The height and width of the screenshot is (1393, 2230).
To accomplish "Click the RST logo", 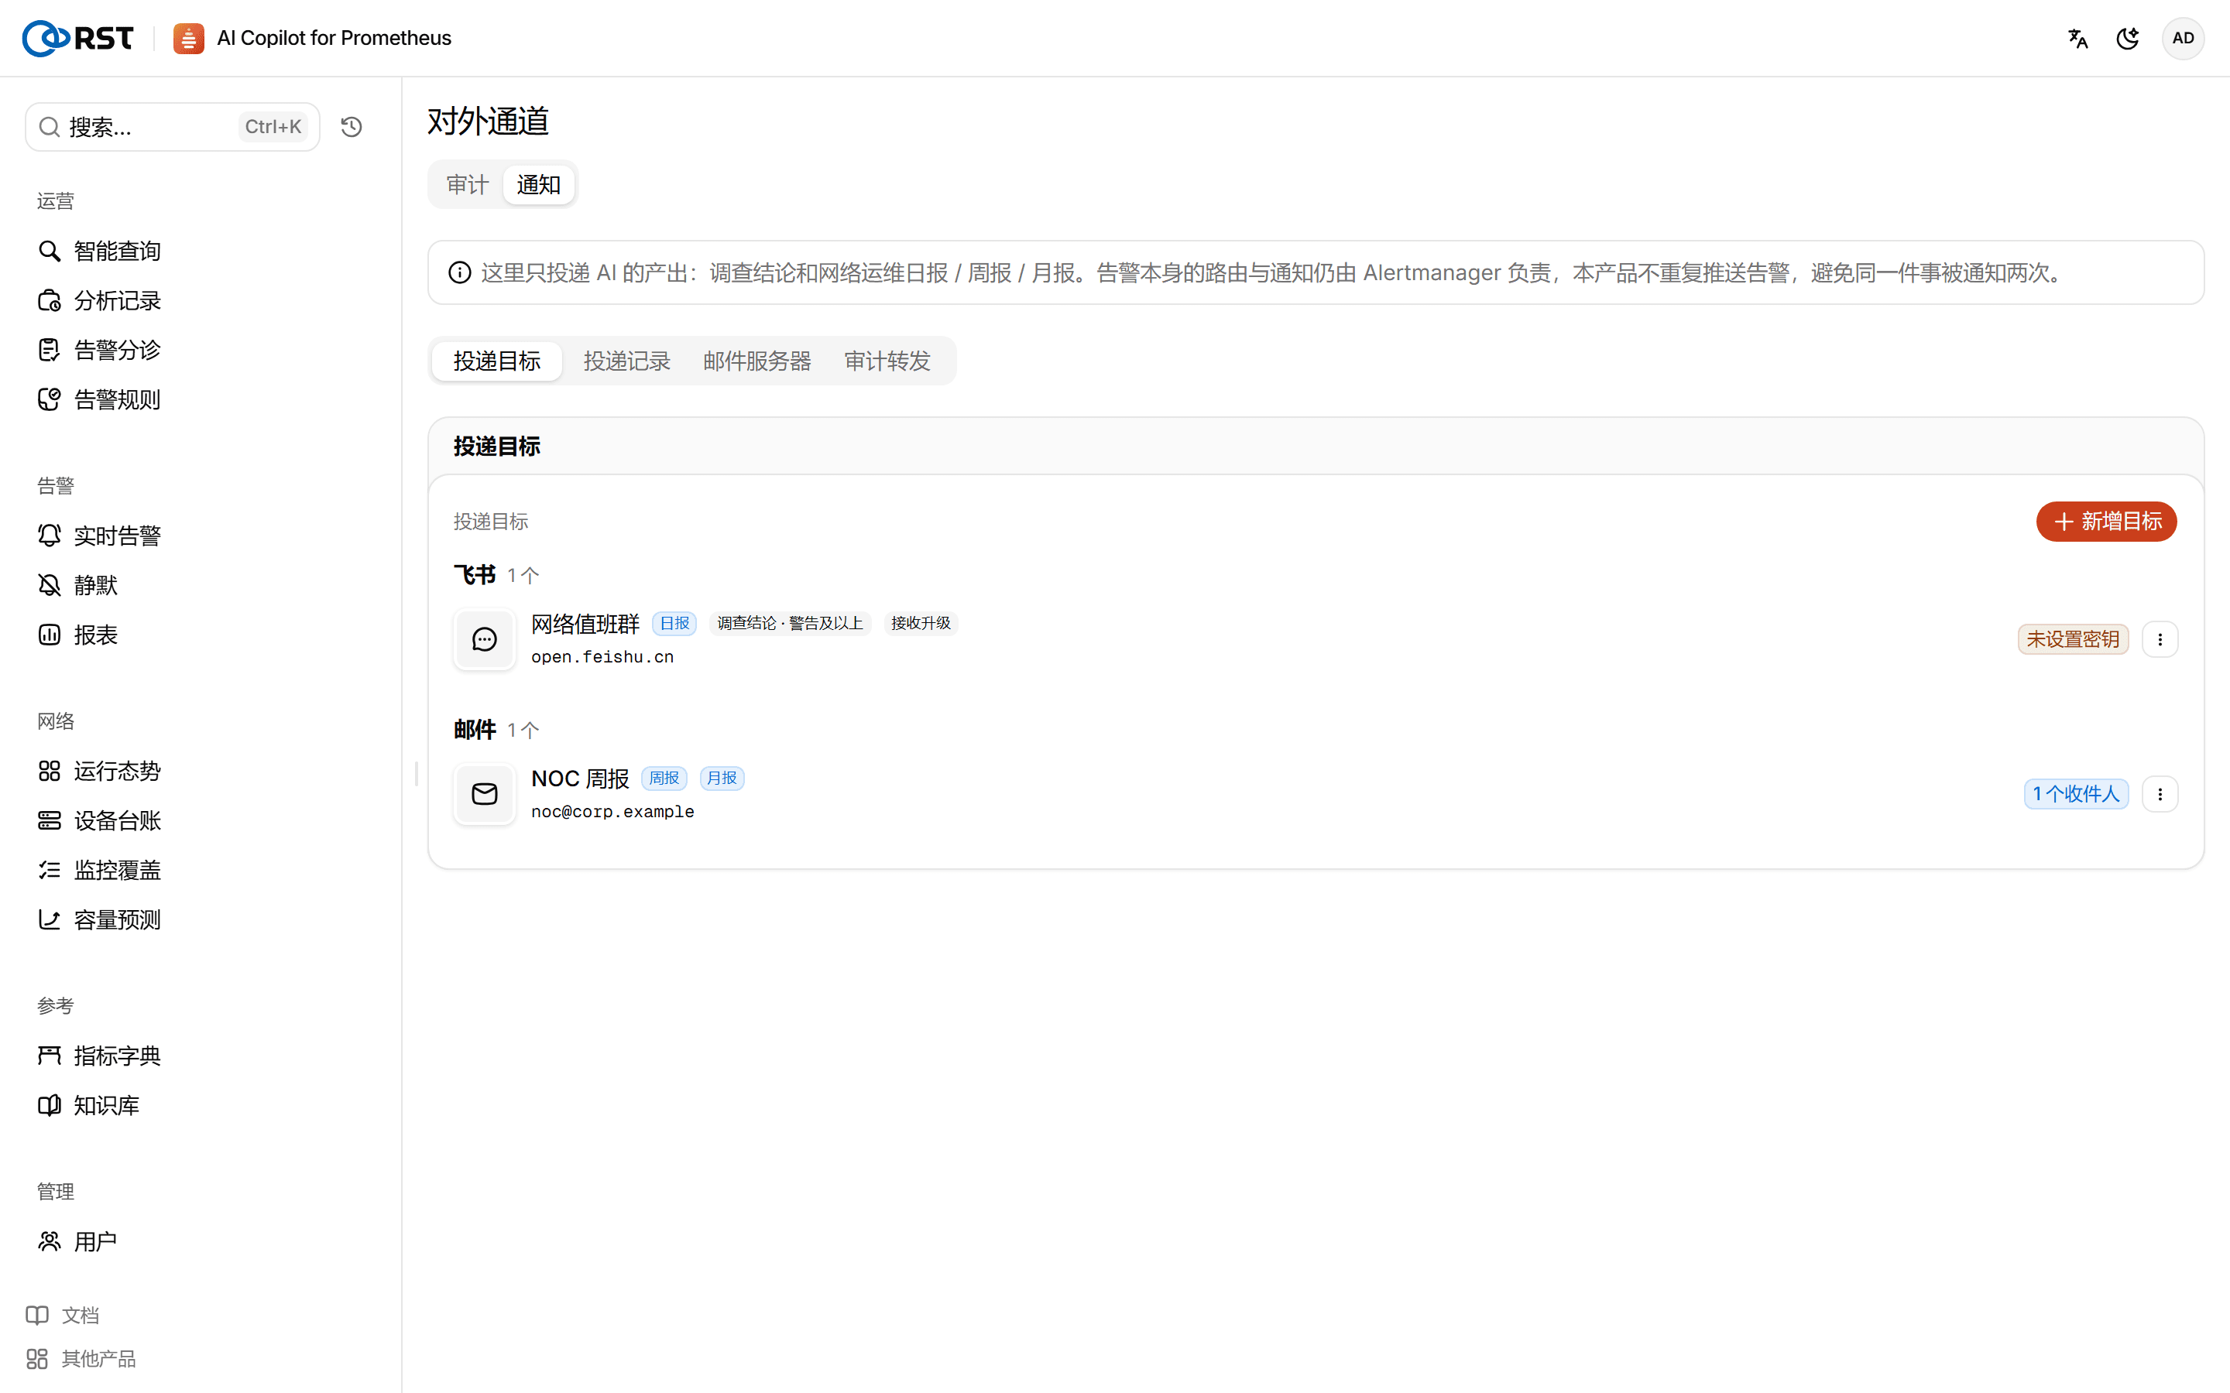I will point(77,38).
